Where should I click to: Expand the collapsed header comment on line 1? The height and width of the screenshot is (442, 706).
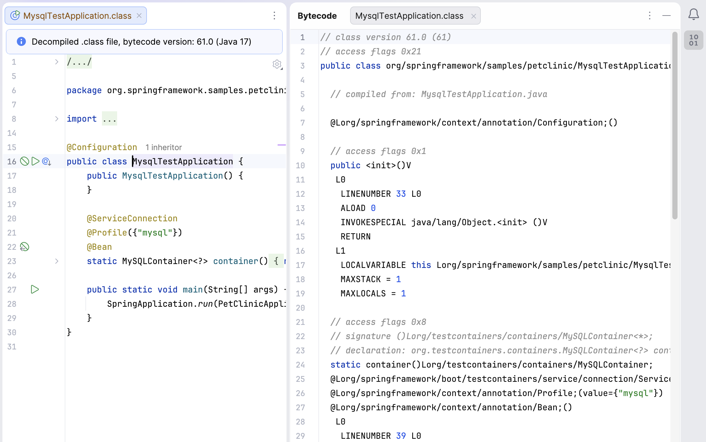pos(57,61)
